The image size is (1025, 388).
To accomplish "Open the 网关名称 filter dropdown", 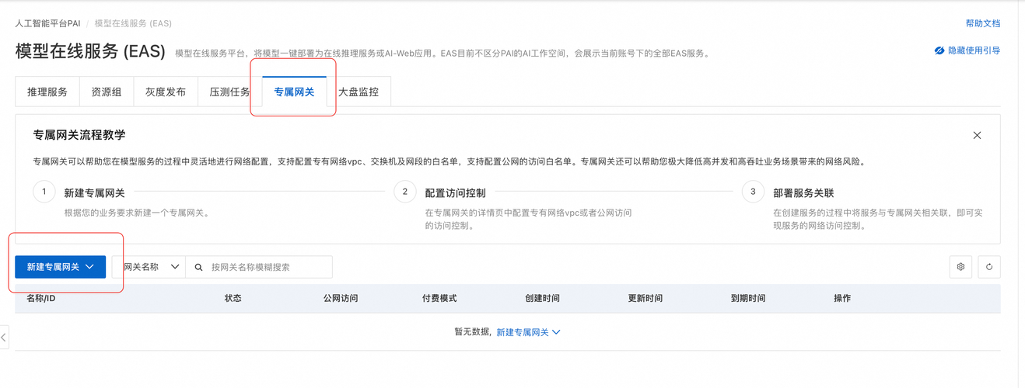I will click(148, 267).
